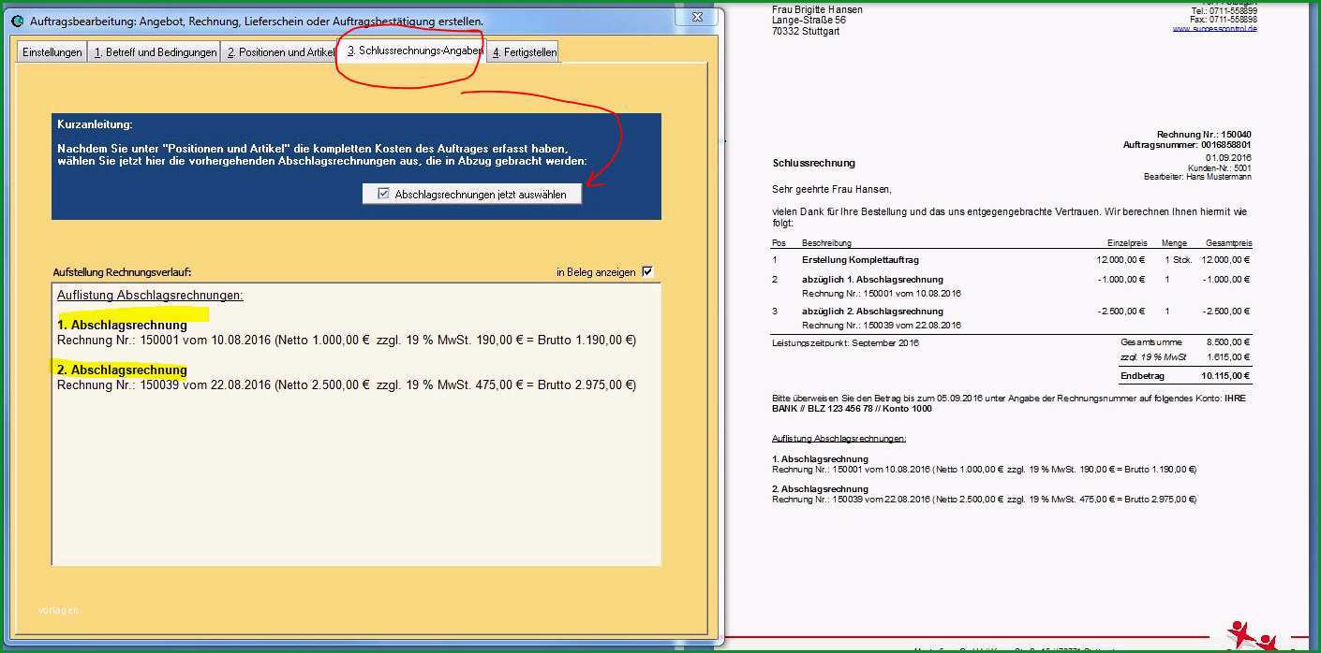This screenshot has height=653, width=1321.
Task: Click the Auftragsbearbeitung app icon in title bar
Action: click(17, 21)
